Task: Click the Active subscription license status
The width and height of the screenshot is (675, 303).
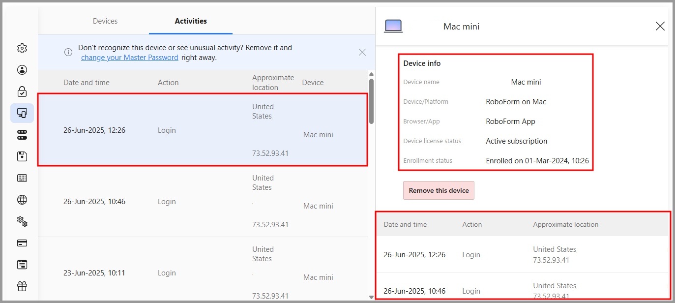Action: pyautogui.click(x=516, y=141)
